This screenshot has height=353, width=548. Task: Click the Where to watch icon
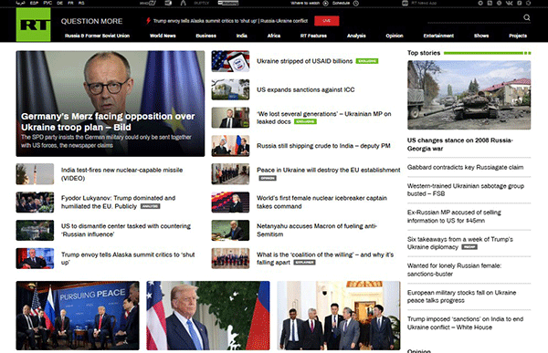tap(325, 3)
